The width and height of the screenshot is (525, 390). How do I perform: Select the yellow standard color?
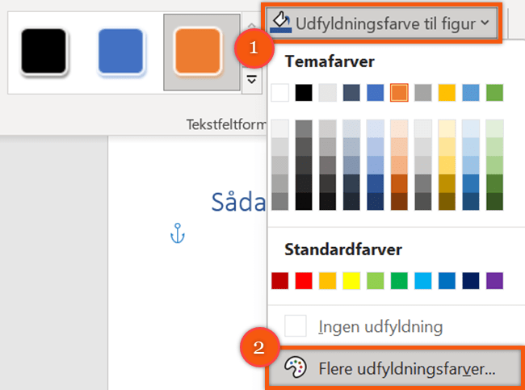(x=351, y=281)
